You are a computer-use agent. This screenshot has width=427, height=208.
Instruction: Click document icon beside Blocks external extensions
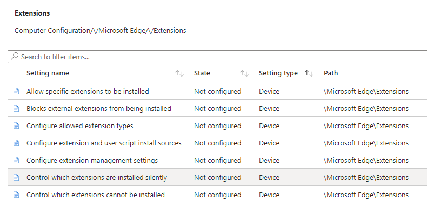16,108
